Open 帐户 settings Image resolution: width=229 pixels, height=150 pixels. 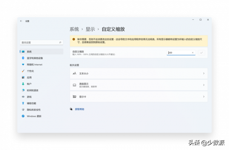[42, 84]
